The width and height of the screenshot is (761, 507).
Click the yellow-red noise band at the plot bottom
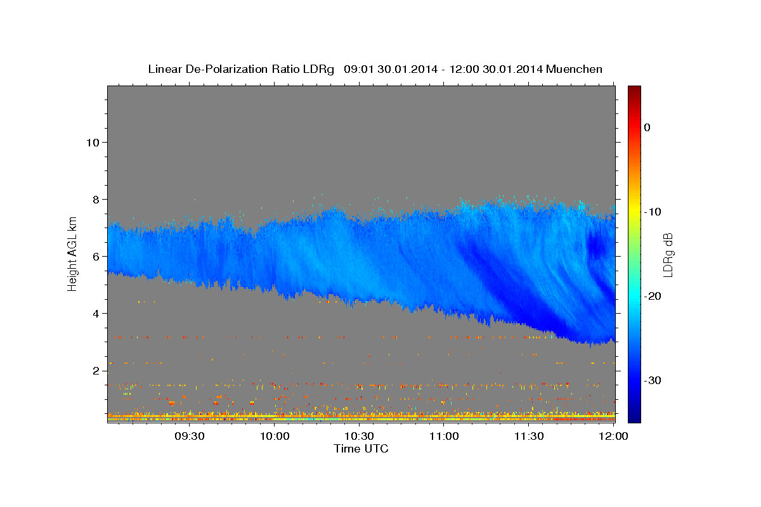[x=361, y=418]
